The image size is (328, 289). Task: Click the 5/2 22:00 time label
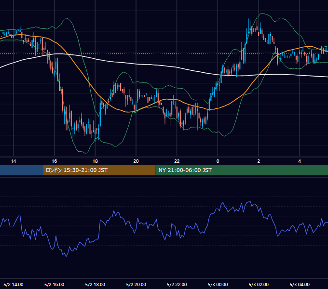(177, 284)
